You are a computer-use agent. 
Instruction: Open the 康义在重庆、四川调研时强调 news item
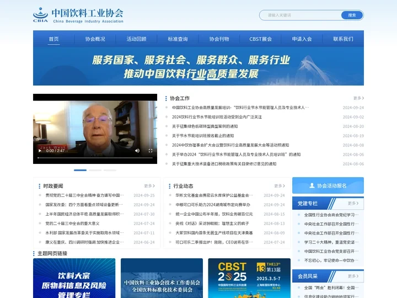(x=84, y=242)
